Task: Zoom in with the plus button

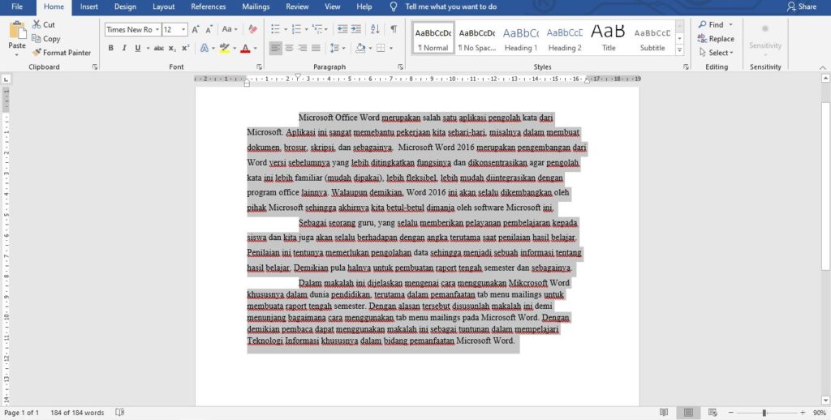Action: [803, 413]
